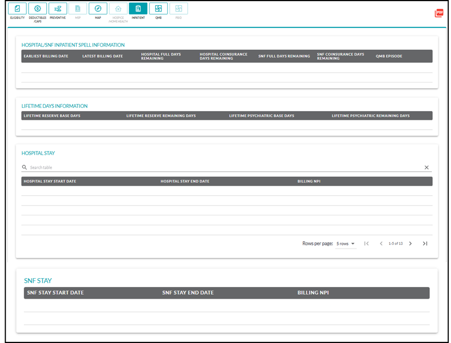The height and width of the screenshot is (343, 451).
Task: Jump to last page of Hospital Stay
Action: coord(425,243)
